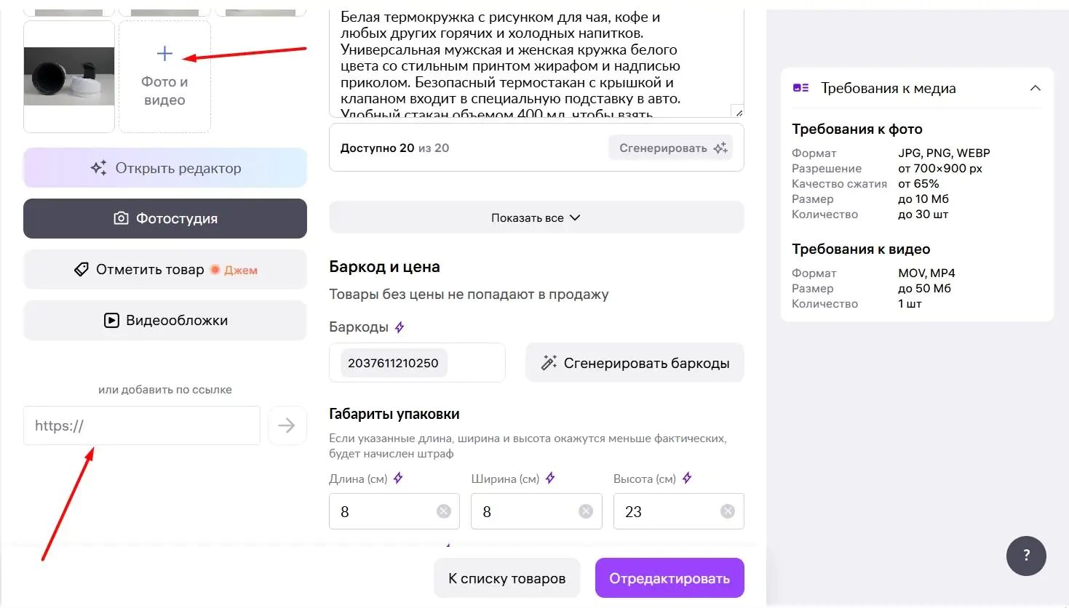Open Видеообложки
The image size is (1069, 608).
[x=165, y=321]
